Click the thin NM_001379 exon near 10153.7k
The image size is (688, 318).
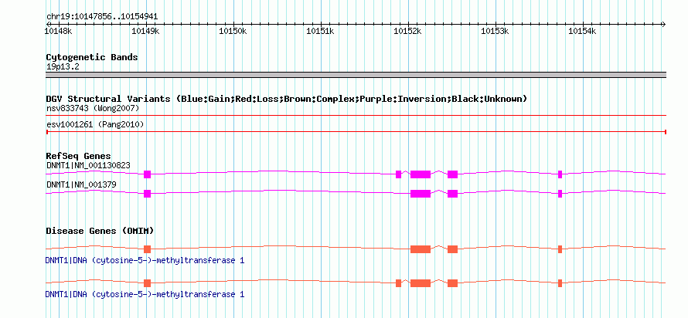[560, 194]
